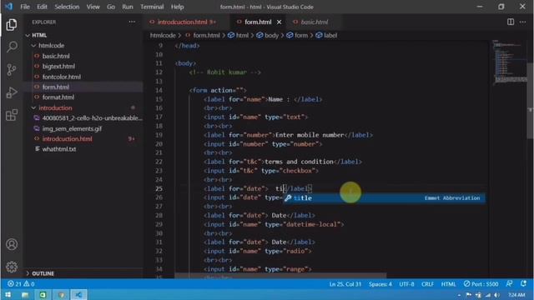The height and width of the screenshot is (300, 534).
Task: Open the Search view in activity bar
Action: pos(12,47)
